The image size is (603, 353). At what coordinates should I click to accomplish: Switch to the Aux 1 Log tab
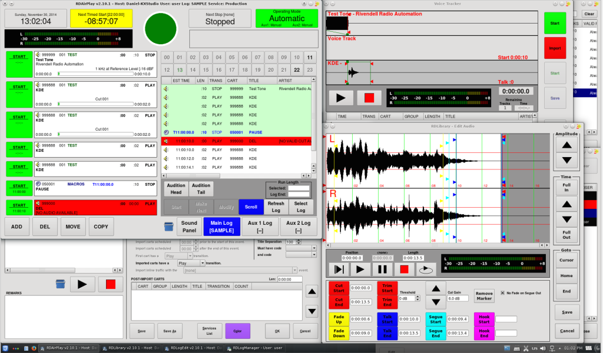(260, 227)
